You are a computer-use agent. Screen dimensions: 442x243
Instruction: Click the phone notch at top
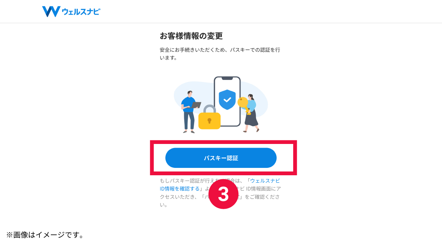coord(227,78)
